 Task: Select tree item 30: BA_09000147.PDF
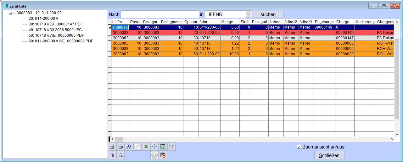pyautogui.click(x=56, y=24)
